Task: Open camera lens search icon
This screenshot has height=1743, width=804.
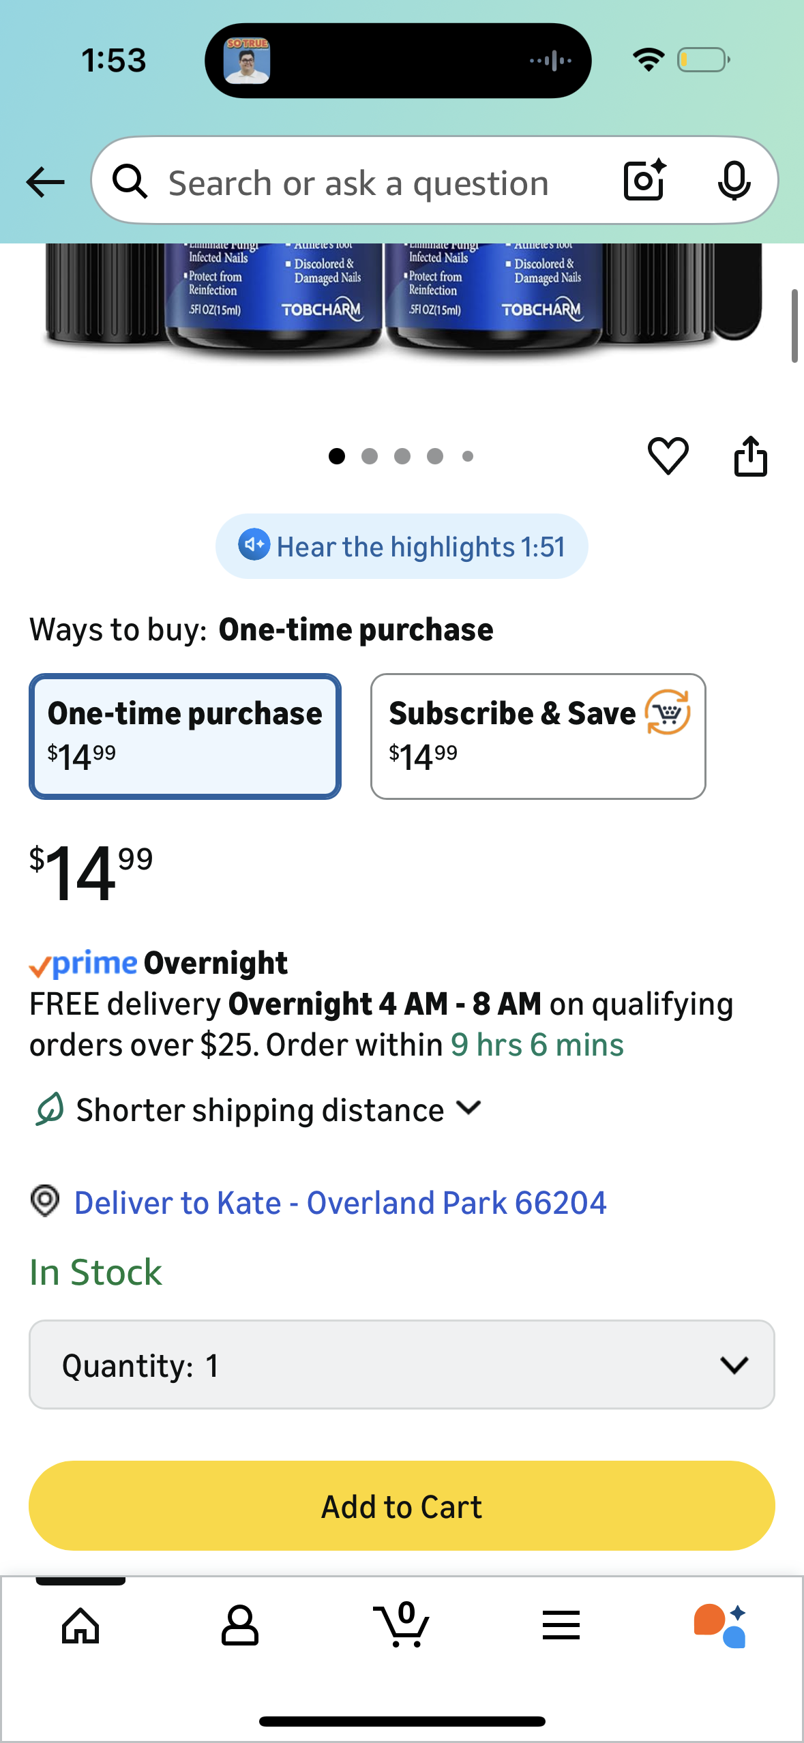Action: [644, 181]
